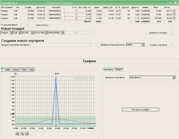Delete the 40 000 strike Call row
Screen dimensions: 179x139
[x=174, y=11]
